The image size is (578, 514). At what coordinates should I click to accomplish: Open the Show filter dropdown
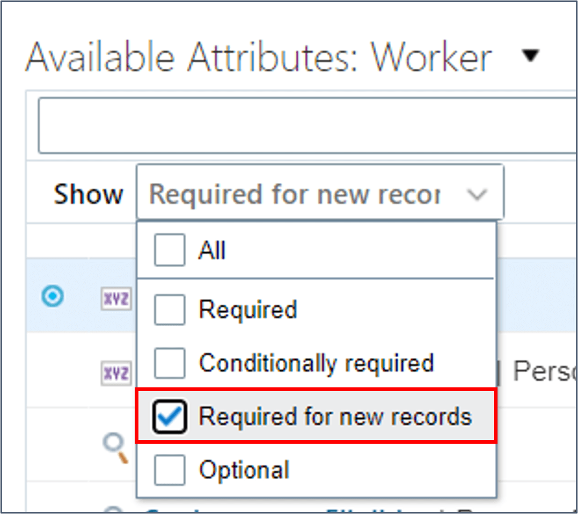320,192
